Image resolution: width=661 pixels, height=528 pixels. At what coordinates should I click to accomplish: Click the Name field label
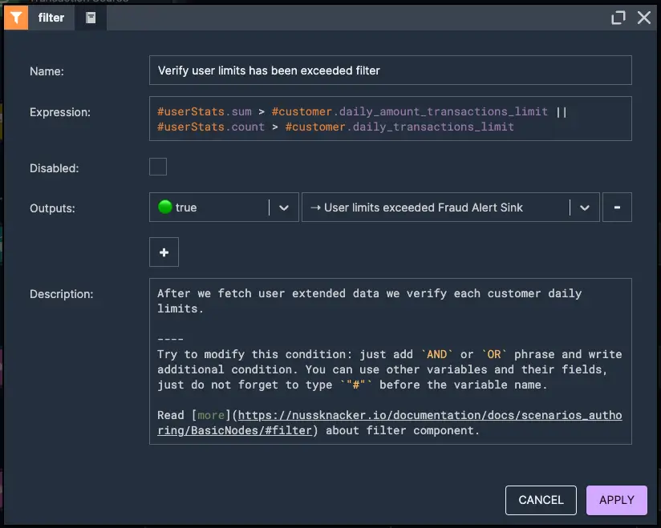pyautogui.click(x=47, y=71)
